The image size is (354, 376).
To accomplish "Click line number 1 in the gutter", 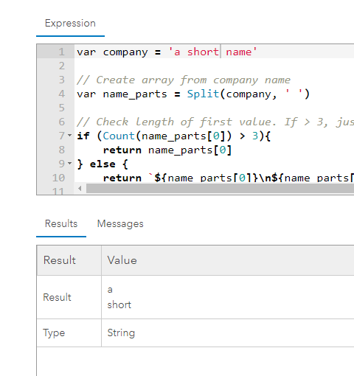I will (x=61, y=52).
